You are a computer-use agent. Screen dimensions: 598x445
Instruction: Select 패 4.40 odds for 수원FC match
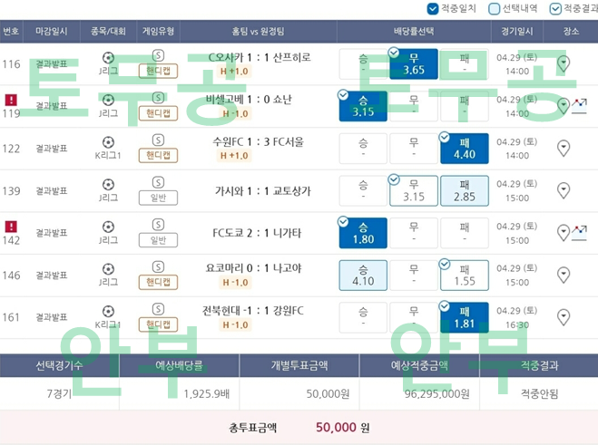click(x=464, y=149)
